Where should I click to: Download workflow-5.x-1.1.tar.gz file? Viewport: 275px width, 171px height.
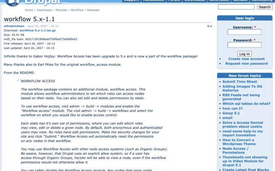37,30
